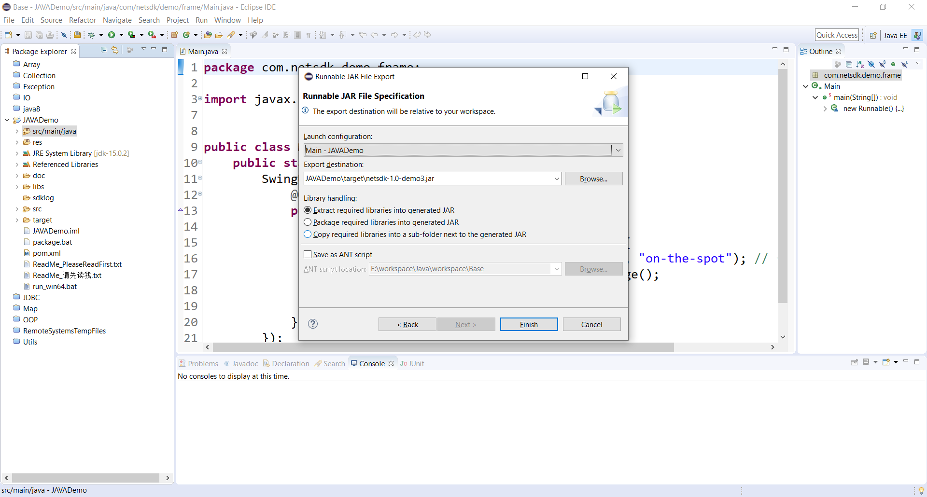927x497 pixels.
Task: Select package.bat in Package Explorer
Action: [x=52, y=242]
